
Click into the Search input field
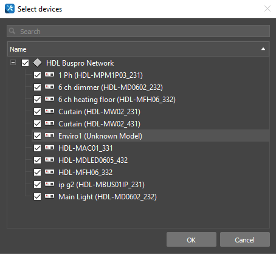pos(138,31)
